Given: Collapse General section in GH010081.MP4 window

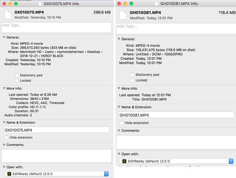Looking at the screenshot, I should coord(119,39).
